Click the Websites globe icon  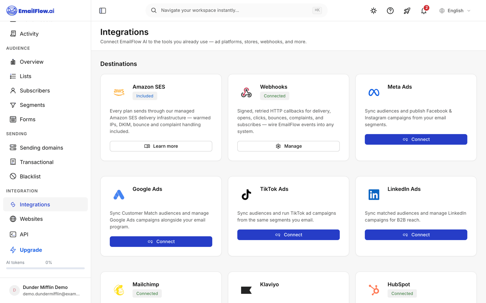[x=13, y=219]
